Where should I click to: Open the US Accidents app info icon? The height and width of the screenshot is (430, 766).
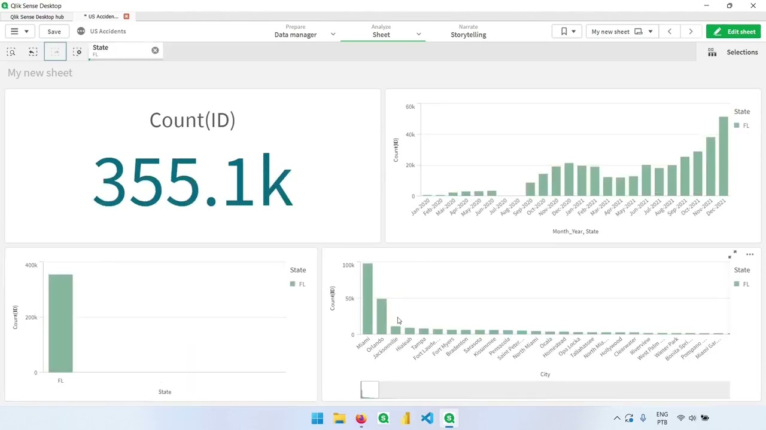click(x=81, y=31)
